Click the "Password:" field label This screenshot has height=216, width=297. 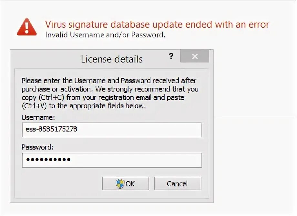(37, 147)
